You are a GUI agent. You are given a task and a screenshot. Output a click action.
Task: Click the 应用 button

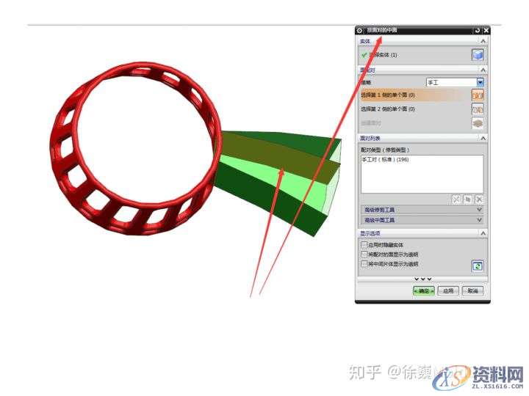pos(448,291)
